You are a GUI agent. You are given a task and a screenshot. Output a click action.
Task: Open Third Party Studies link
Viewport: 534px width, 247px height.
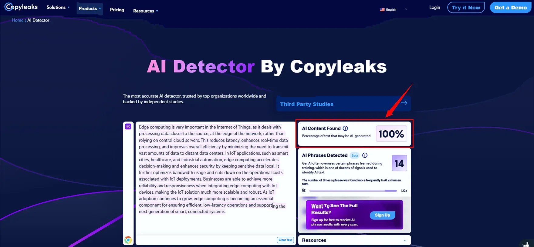point(343,104)
